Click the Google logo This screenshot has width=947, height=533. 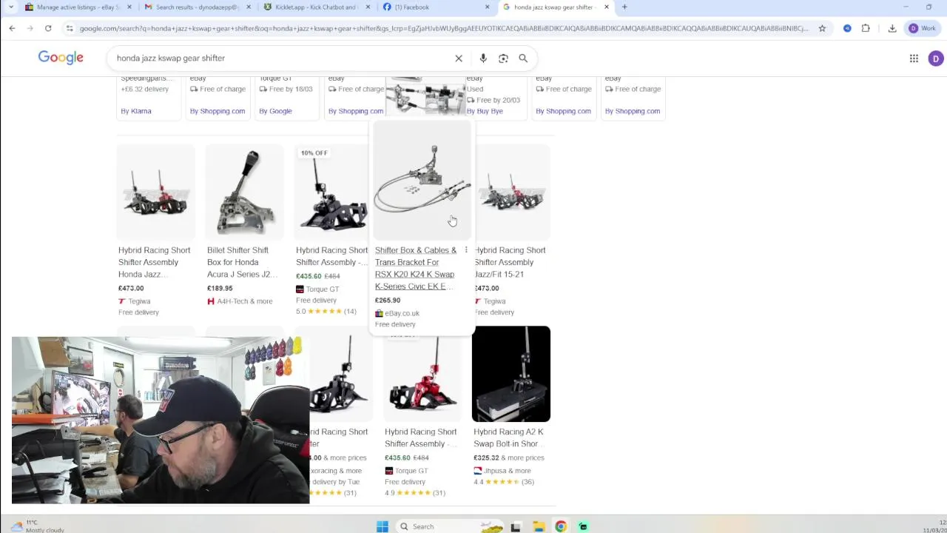pos(61,58)
